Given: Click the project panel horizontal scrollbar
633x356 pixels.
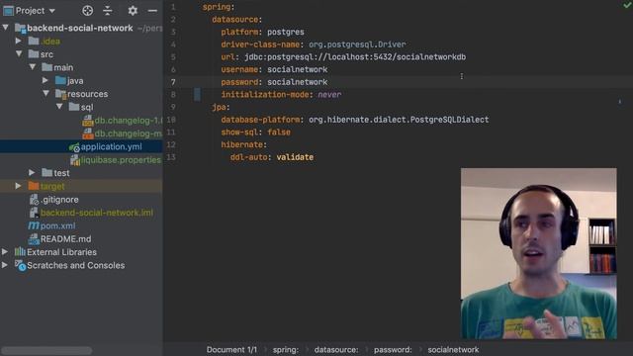Looking at the screenshot, I should tap(46, 350).
